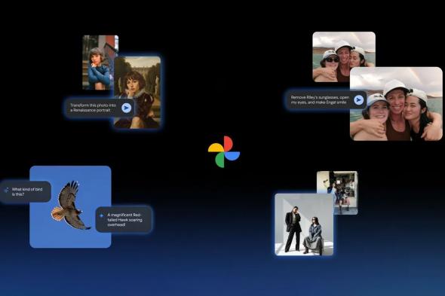Viewport: 445px width, 296px height.
Task: Open the studio photo of two people
Action: [x=304, y=224]
